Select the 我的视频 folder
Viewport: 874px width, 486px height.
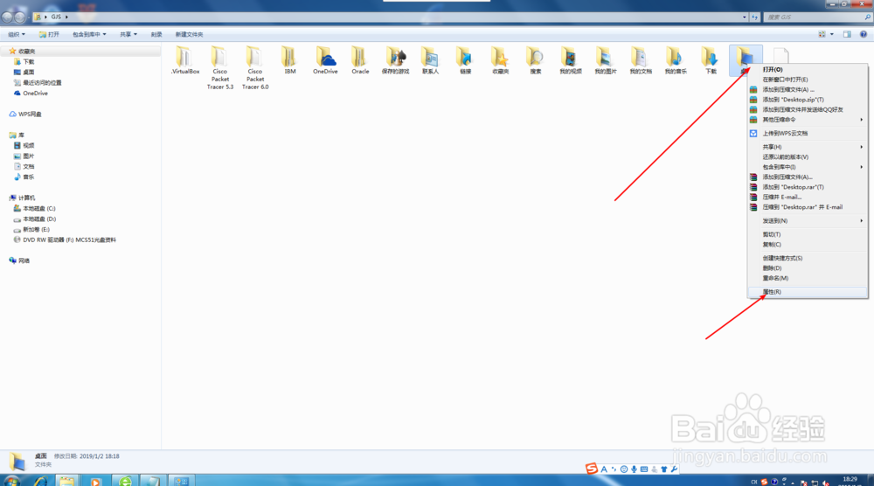coord(570,60)
